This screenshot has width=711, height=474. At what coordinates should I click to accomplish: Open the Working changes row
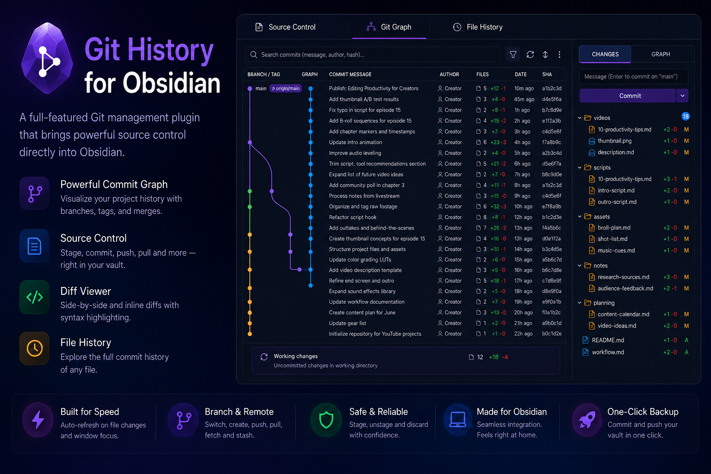click(406, 361)
